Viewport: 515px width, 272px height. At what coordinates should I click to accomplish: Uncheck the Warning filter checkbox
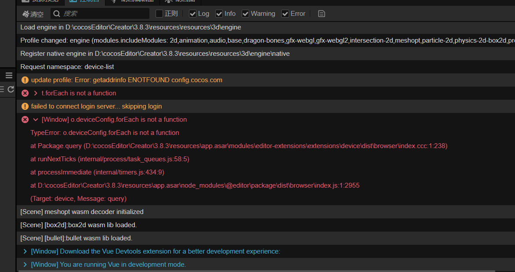tap(245, 14)
